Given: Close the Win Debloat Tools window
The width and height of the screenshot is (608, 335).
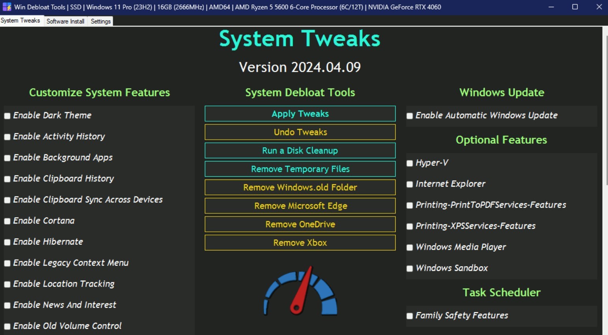Looking at the screenshot, I should (x=599, y=7).
